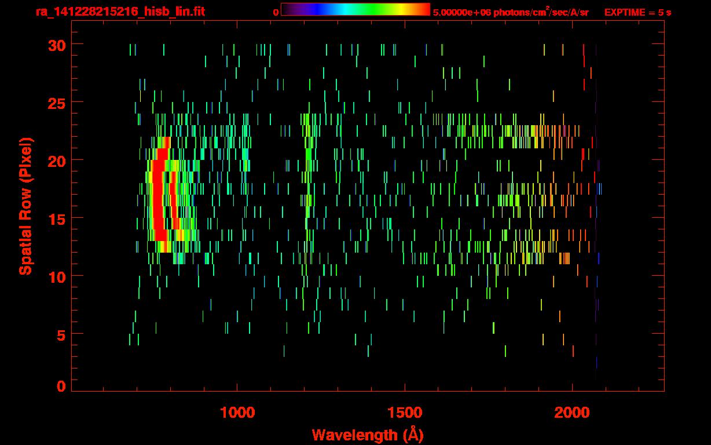Click the y-axis tick label 25
Screen dimensions: 711x445
pyautogui.click(x=56, y=103)
